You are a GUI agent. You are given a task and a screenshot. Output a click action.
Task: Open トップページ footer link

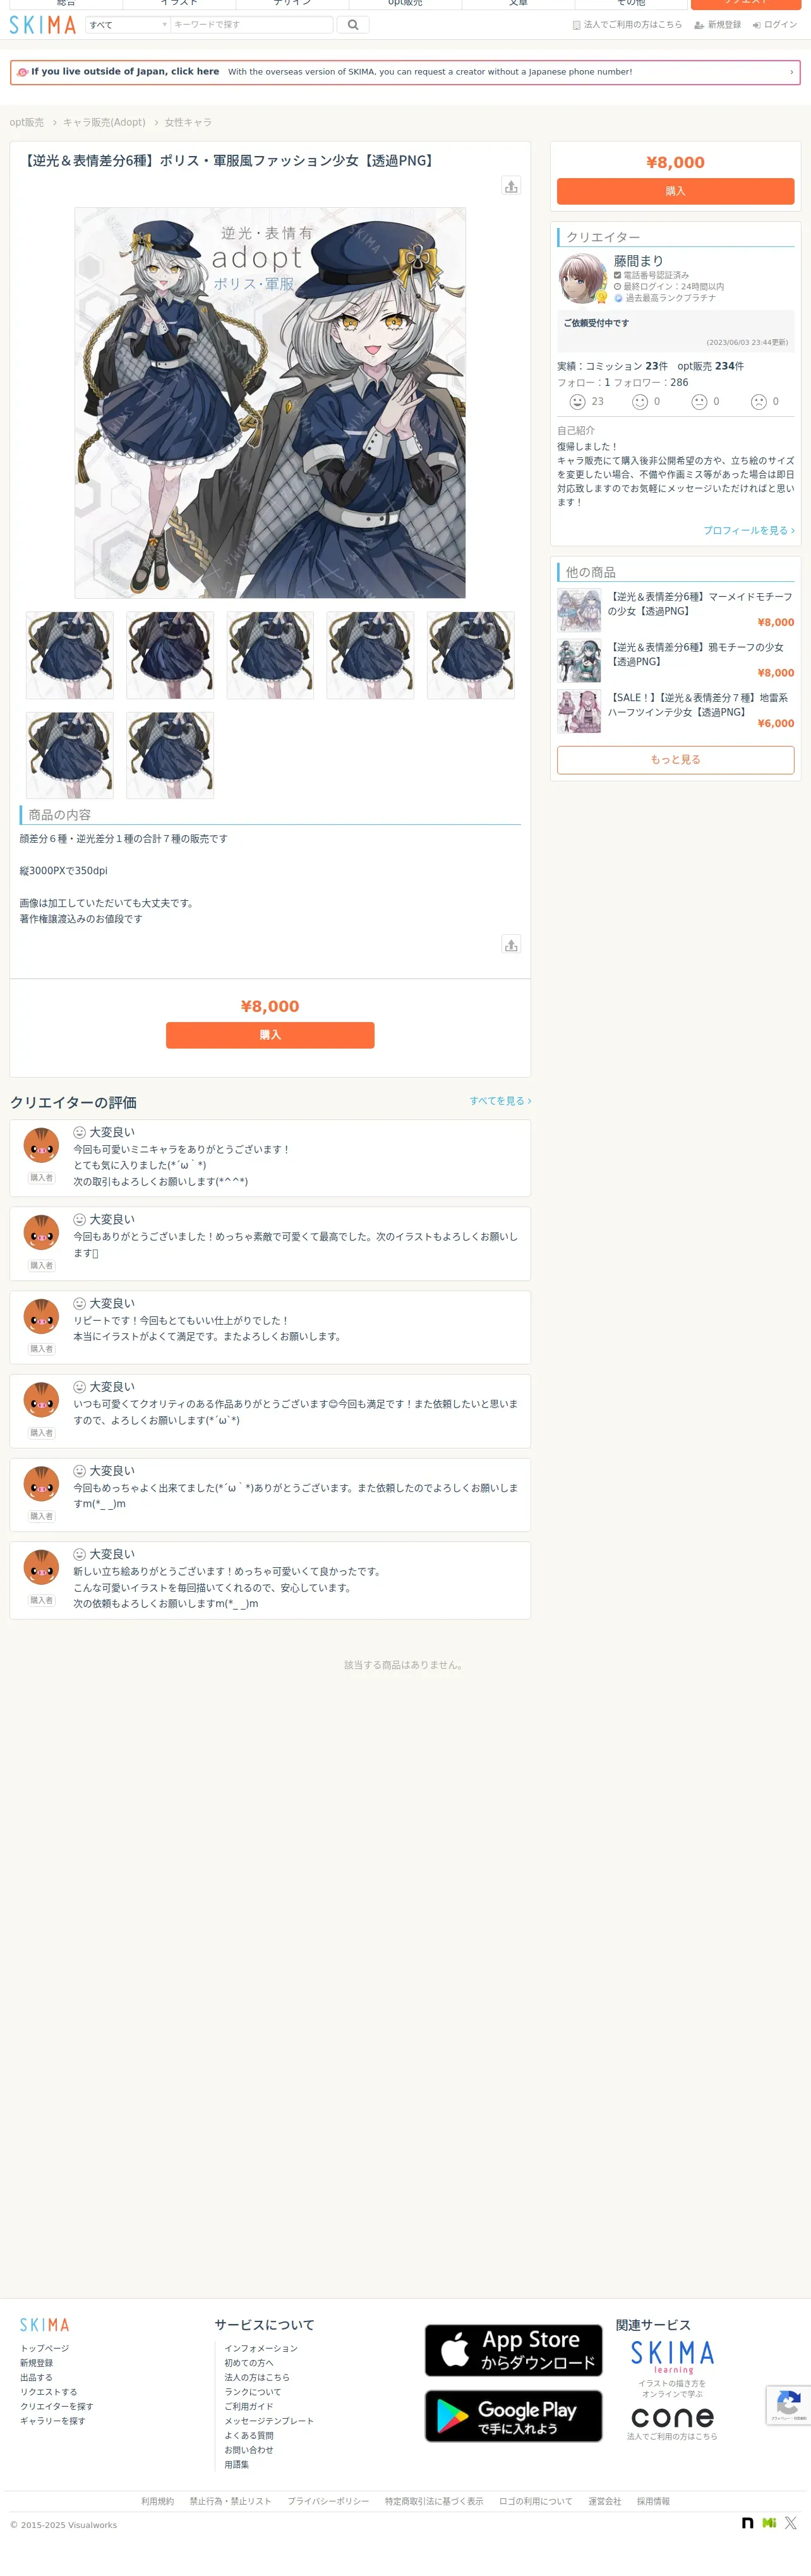45,2348
